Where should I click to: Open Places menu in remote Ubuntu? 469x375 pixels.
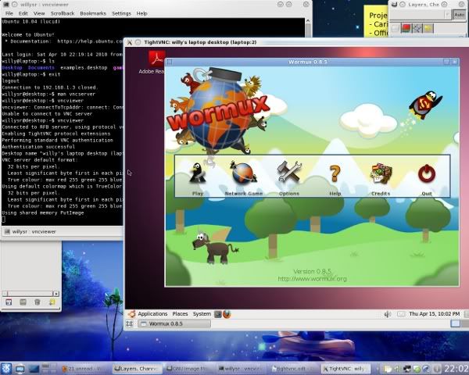point(180,314)
